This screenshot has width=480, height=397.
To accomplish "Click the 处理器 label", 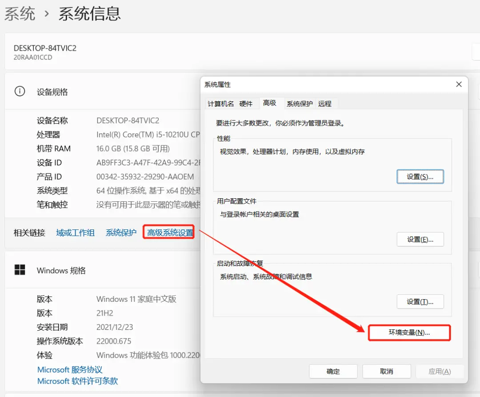I will [48, 134].
